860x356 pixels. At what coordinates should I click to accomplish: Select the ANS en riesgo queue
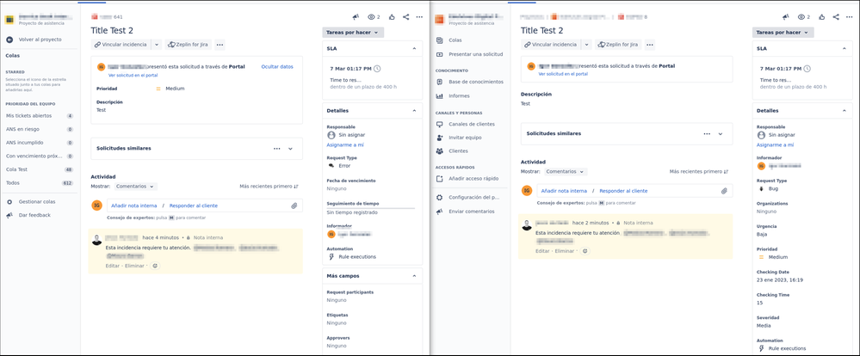(40, 129)
